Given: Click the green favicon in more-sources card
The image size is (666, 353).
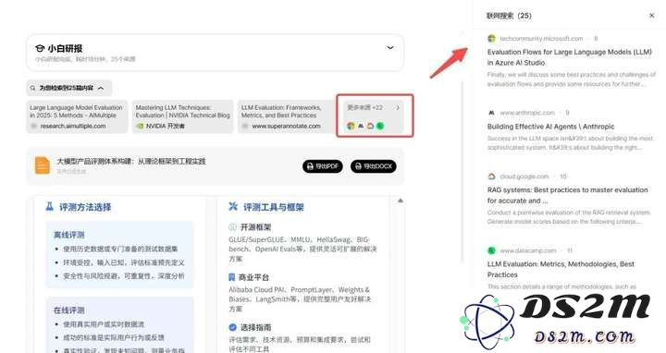Looking at the screenshot, I should click(x=380, y=126).
